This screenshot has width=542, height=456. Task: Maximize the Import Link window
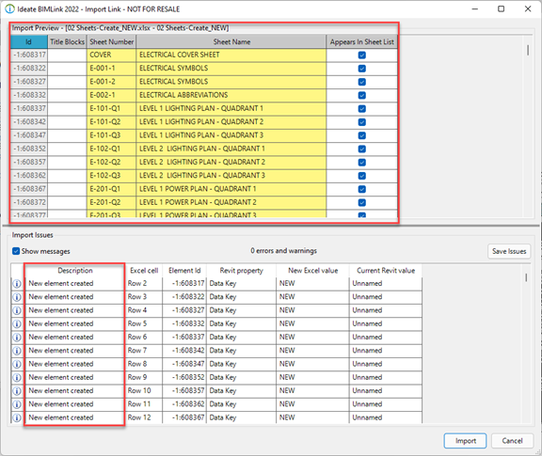click(x=502, y=9)
